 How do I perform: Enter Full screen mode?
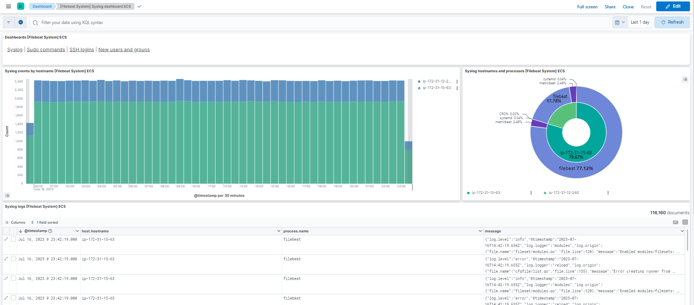coord(587,7)
